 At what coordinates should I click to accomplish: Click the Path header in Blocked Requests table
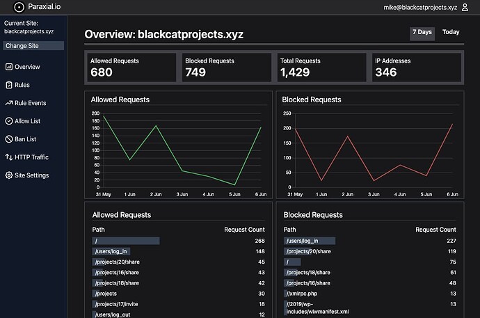[289, 230]
